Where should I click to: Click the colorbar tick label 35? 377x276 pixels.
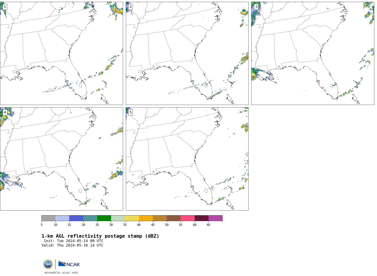[x=125, y=225]
